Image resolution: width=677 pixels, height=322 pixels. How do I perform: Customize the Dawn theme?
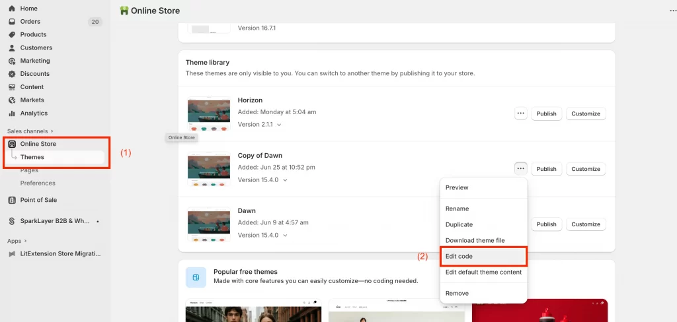click(586, 224)
